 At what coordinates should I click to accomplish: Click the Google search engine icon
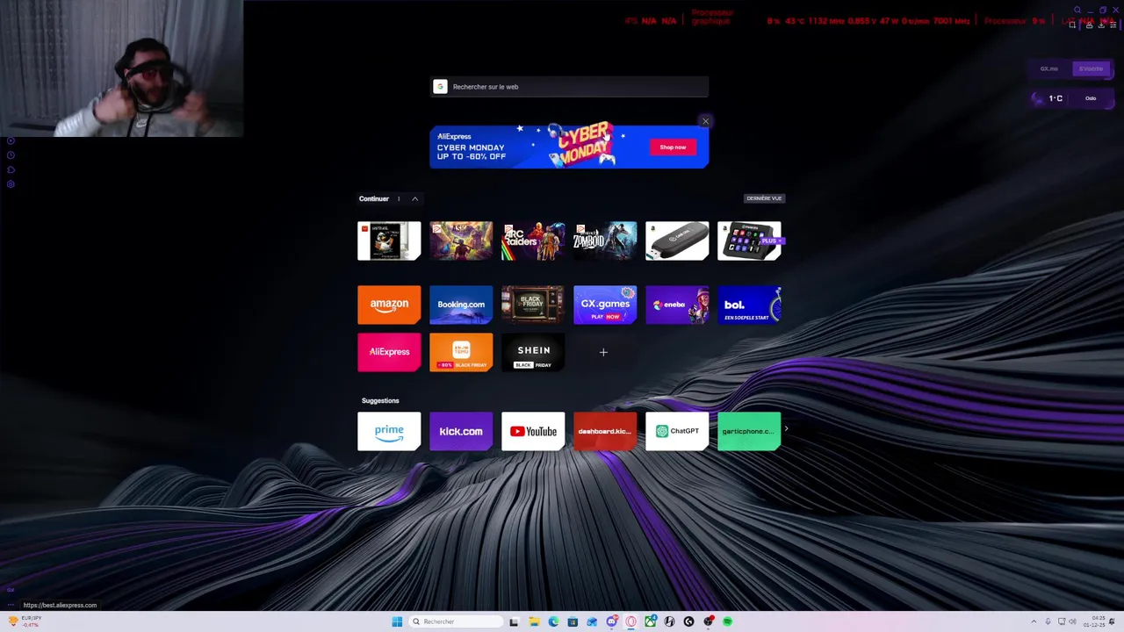click(441, 86)
